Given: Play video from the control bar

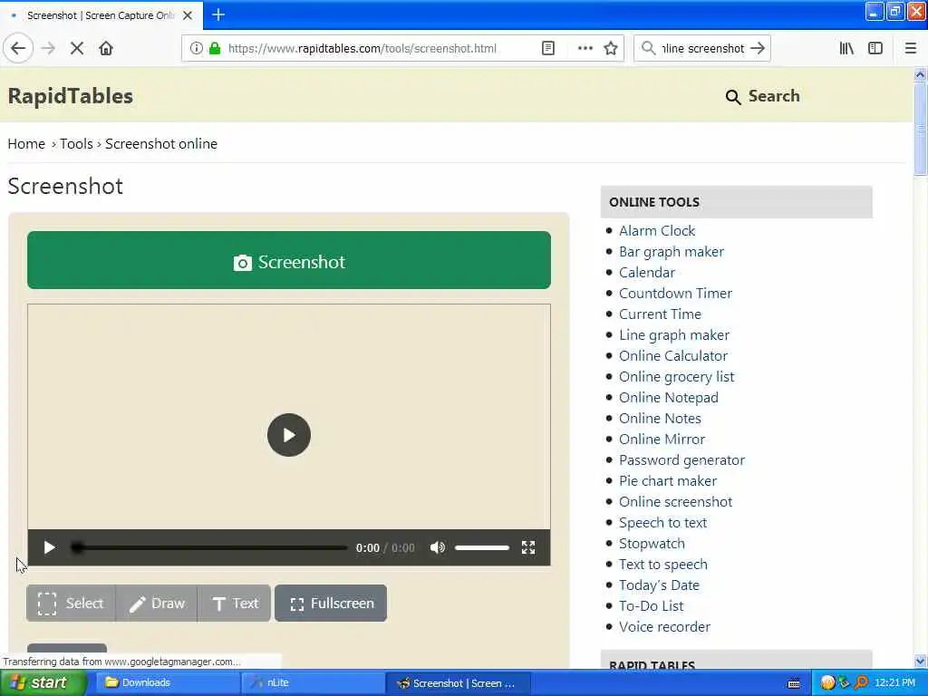Looking at the screenshot, I should coord(49,547).
